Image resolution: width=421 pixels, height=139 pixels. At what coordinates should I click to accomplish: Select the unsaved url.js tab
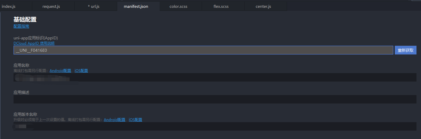pos(94,6)
